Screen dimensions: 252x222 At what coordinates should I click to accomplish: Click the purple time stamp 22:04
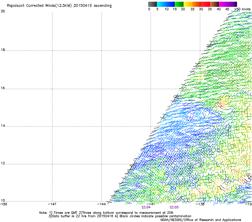[x=146, y=207]
